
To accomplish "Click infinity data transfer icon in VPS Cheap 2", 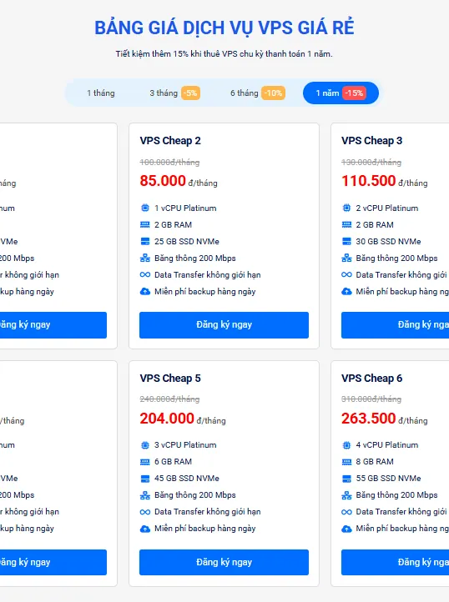I will tap(145, 274).
